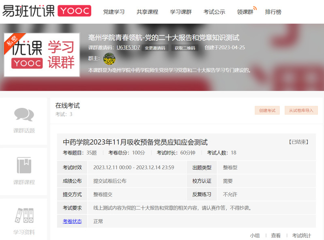Click invitation code U63E53D7 link
The height and width of the screenshot is (240, 324).
pyautogui.click(x=128, y=47)
